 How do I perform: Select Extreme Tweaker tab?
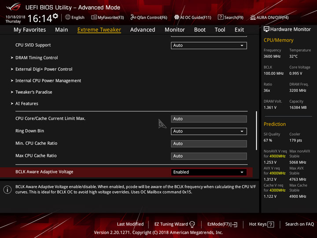coord(99,30)
